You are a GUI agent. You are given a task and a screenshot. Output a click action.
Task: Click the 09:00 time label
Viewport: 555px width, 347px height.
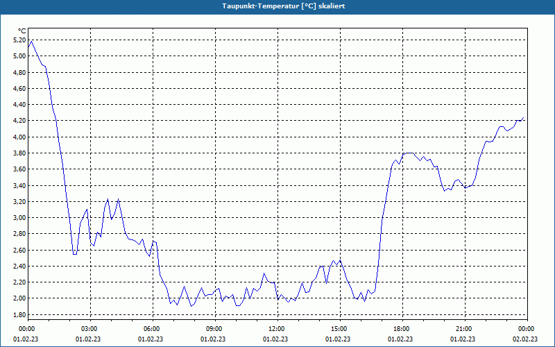tap(215, 329)
